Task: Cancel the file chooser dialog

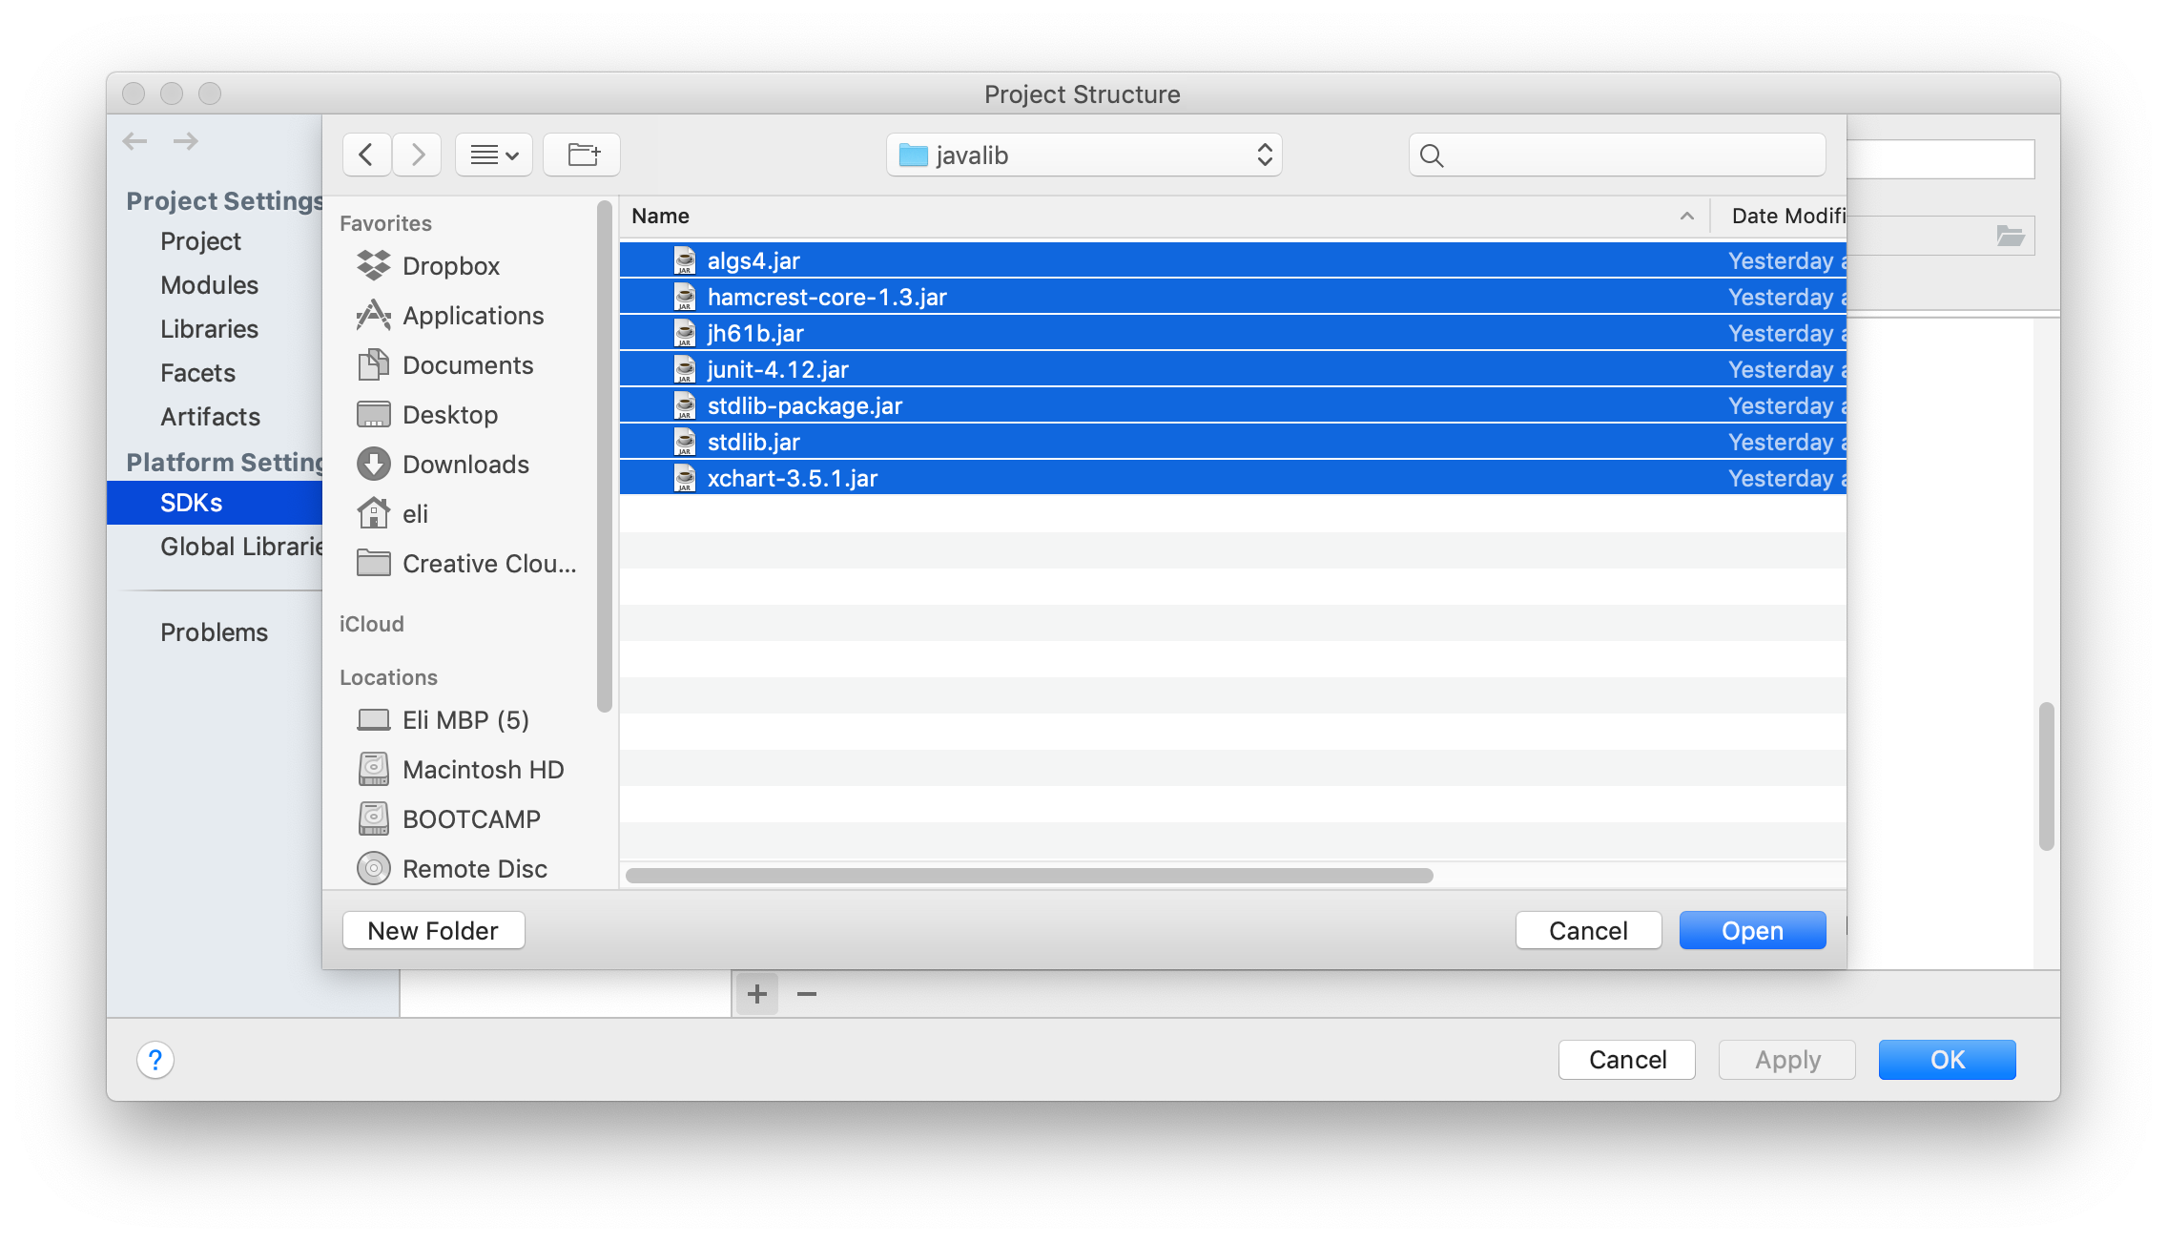Action: pos(1588,930)
